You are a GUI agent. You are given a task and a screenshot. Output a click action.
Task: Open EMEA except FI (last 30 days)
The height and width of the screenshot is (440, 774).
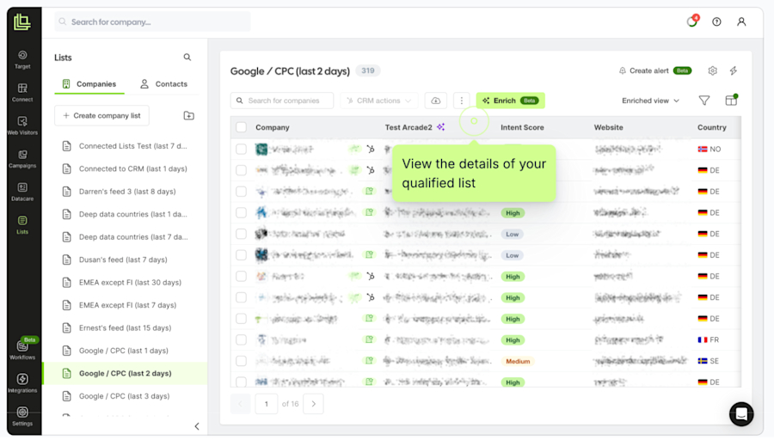pyautogui.click(x=126, y=282)
